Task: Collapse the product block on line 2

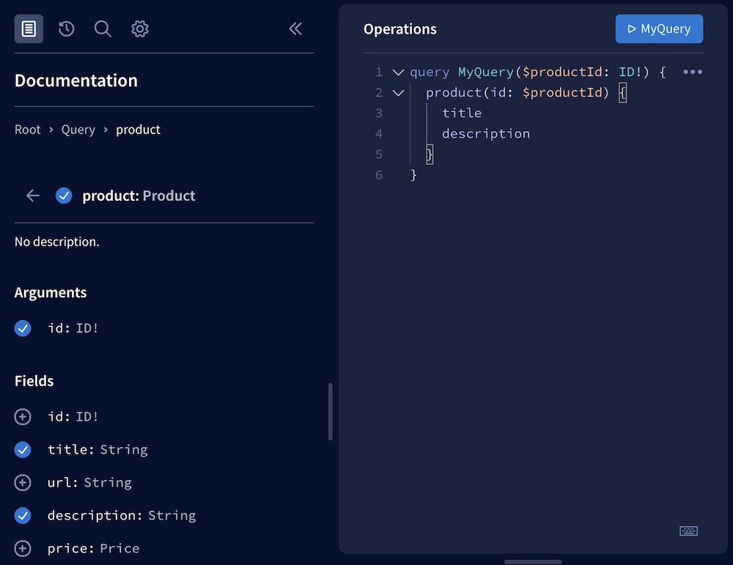Action: (398, 92)
